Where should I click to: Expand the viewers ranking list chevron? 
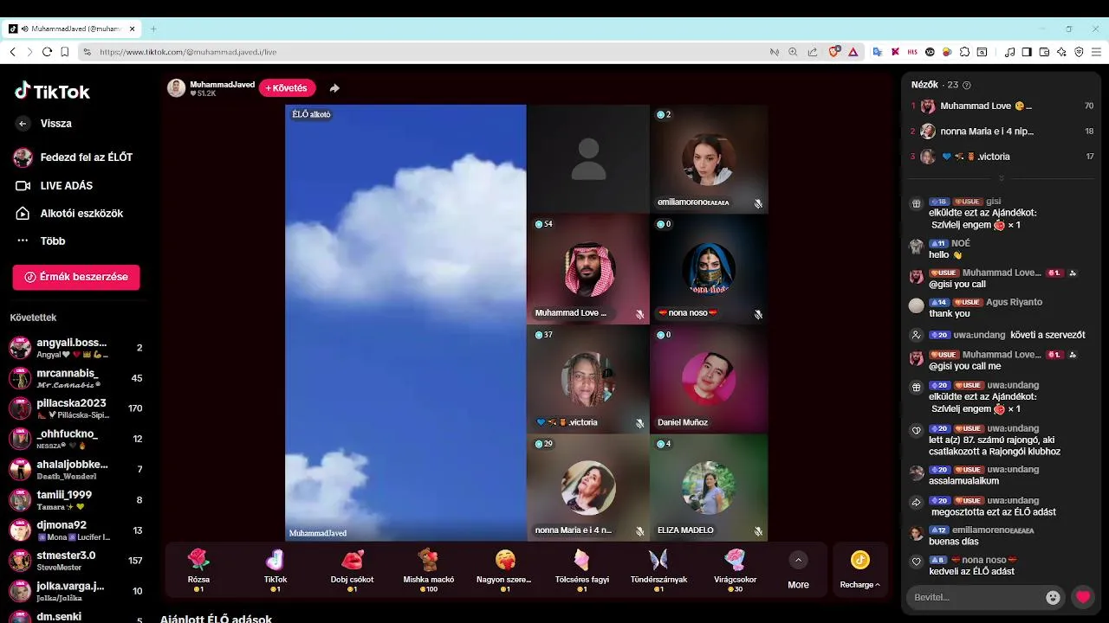1002,178
